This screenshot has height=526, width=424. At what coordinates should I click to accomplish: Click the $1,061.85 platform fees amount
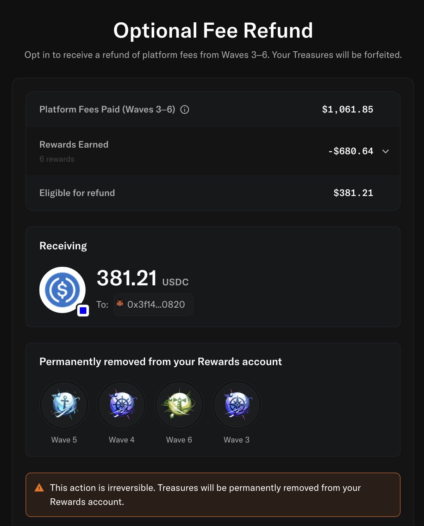tap(348, 110)
